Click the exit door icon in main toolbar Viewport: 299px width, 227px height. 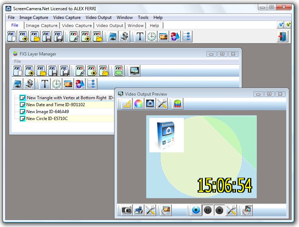[282, 36]
